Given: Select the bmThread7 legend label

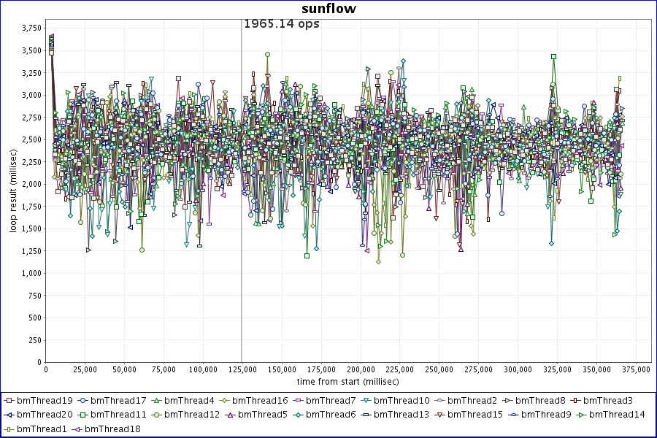Looking at the screenshot, I should (331, 401).
